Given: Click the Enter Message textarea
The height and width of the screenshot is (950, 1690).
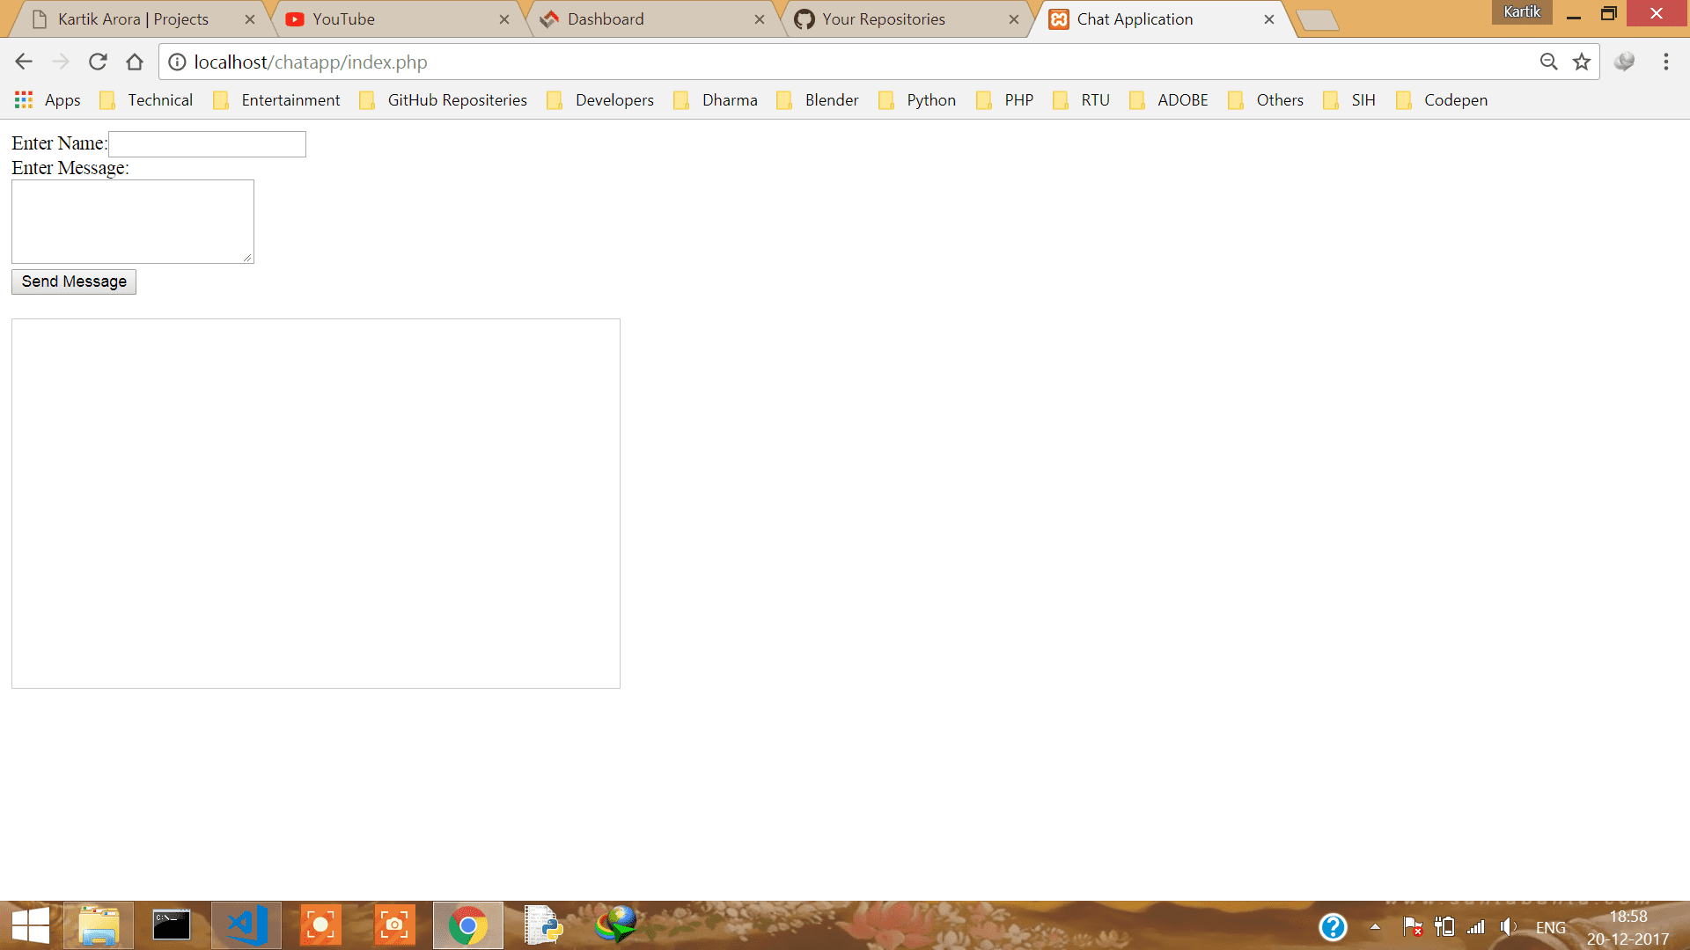Looking at the screenshot, I should click(133, 222).
